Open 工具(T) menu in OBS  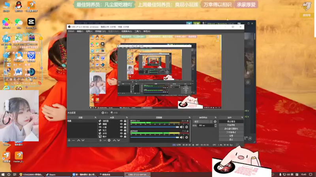click(137, 31)
